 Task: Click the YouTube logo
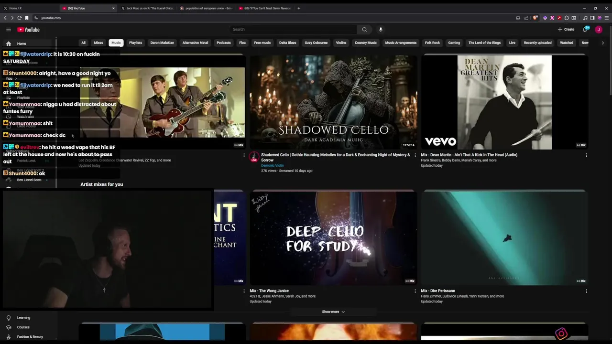[28, 30]
